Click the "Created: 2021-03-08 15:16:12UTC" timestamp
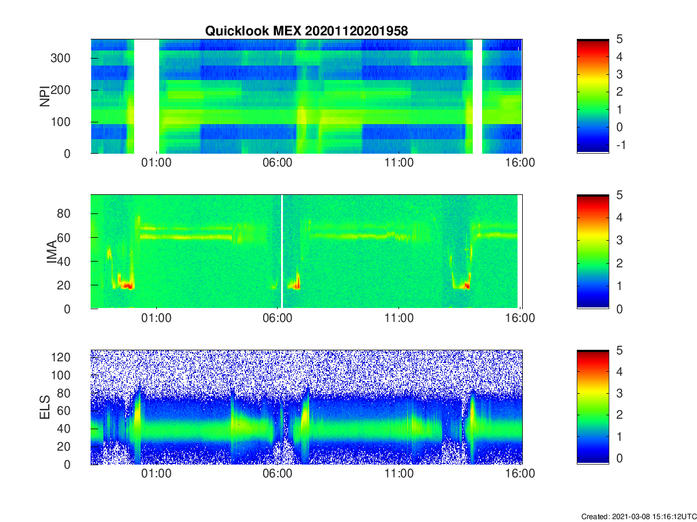This screenshot has height=522, width=697. tap(638, 516)
